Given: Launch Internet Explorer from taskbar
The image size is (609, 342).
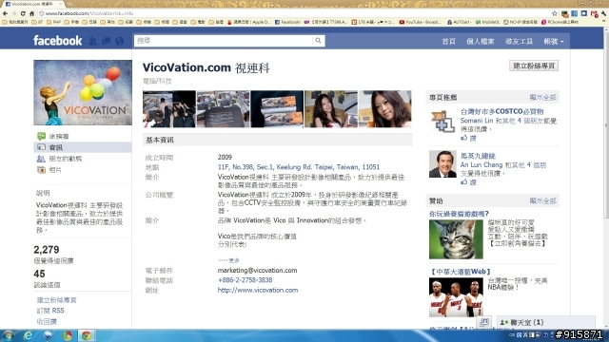Looking at the screenshot, I should [x=28, y=335].
